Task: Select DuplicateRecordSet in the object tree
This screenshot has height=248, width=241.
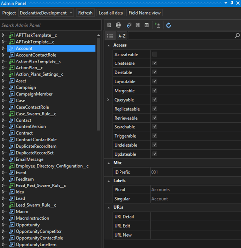Action: pyautogui.click(x=35, y=153)
